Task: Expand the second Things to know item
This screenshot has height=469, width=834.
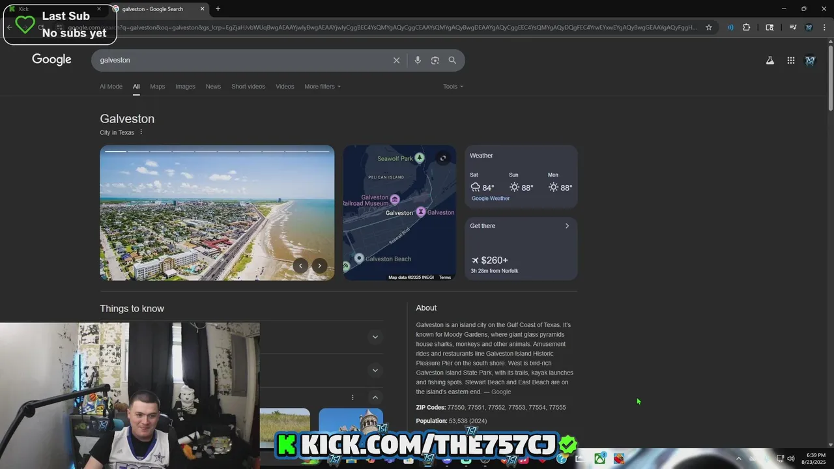Action: [x=375, y=370]
